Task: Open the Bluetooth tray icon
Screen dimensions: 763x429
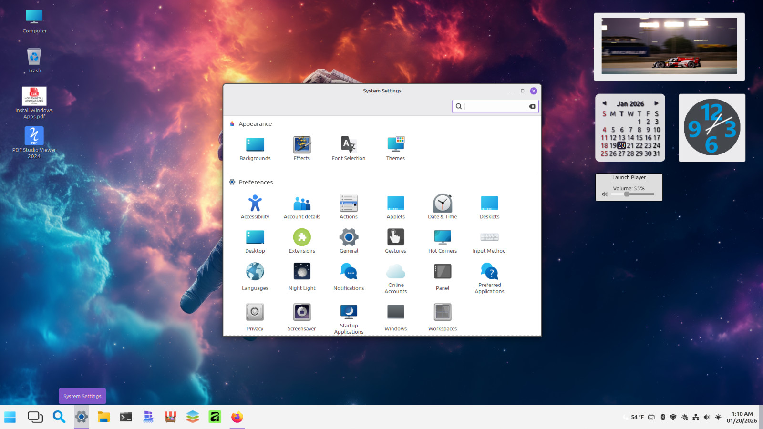Action: (663, 417)
